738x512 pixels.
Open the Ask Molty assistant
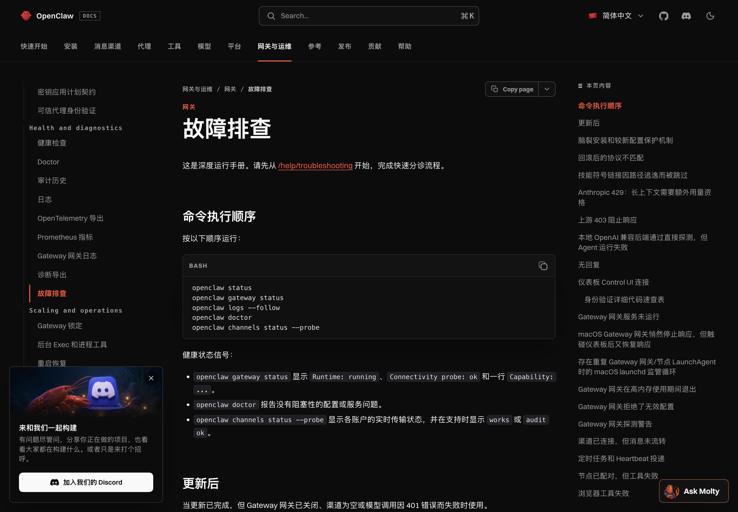pyautogui.click(x=694, y=491)
